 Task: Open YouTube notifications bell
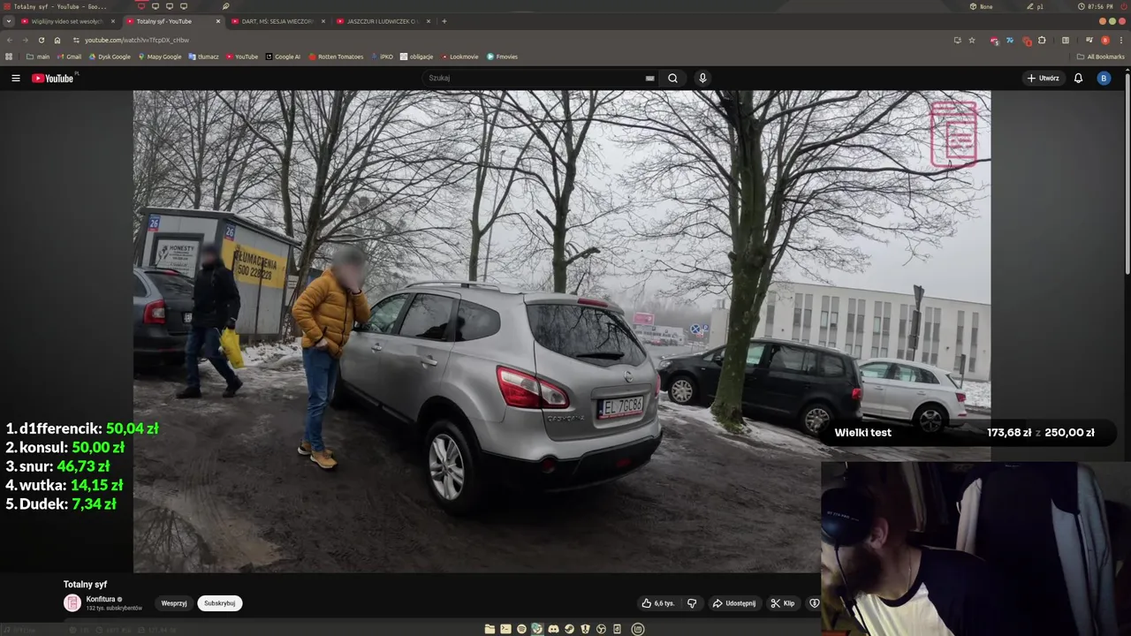click(x=1078, y=78)
